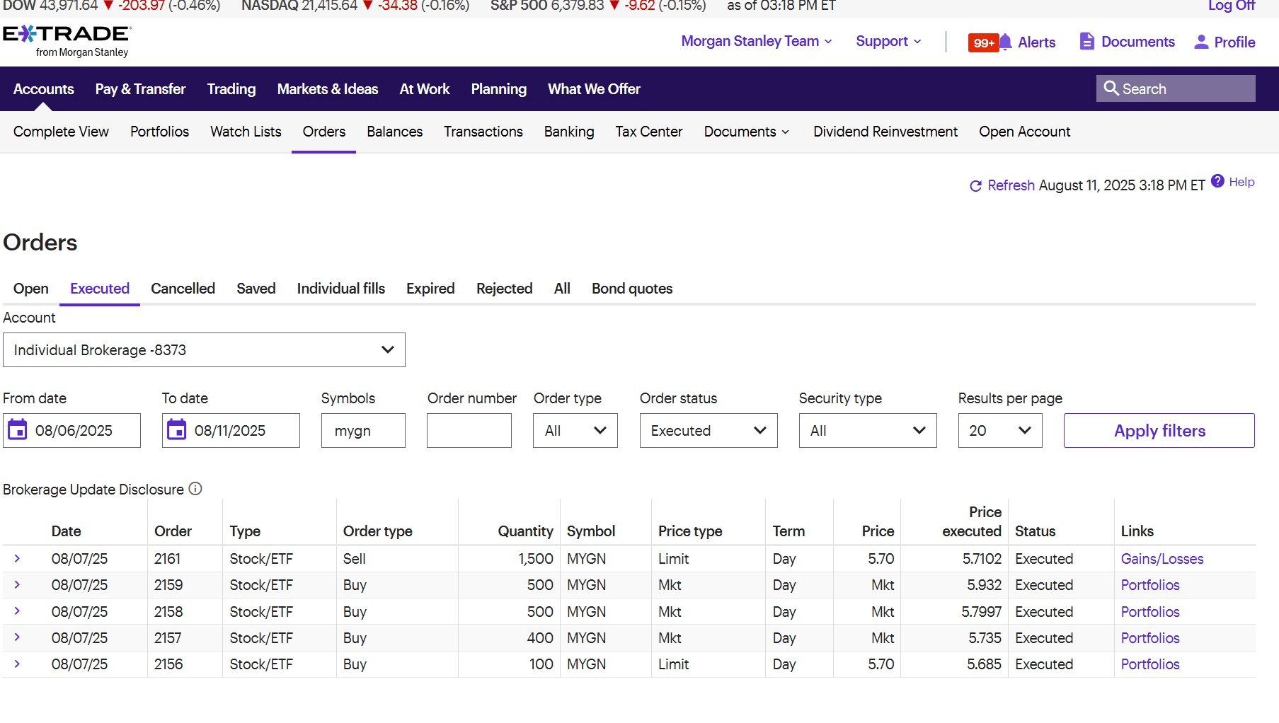The height and width of the screenshot is (723, 1279).
Task: Open the Individual Brokerage account dropdown
Action: pos(204,350)
